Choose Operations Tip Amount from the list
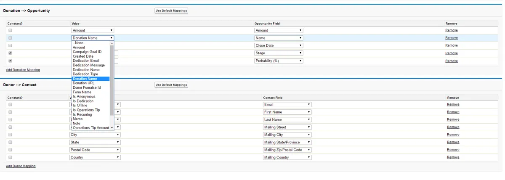505x180 pixels. [90, 128]
